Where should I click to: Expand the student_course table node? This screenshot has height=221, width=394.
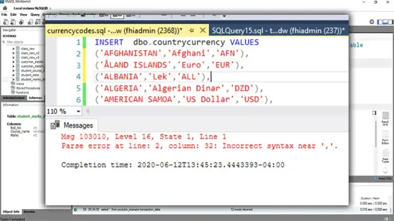pyautogui.click(x=13, y=71)
